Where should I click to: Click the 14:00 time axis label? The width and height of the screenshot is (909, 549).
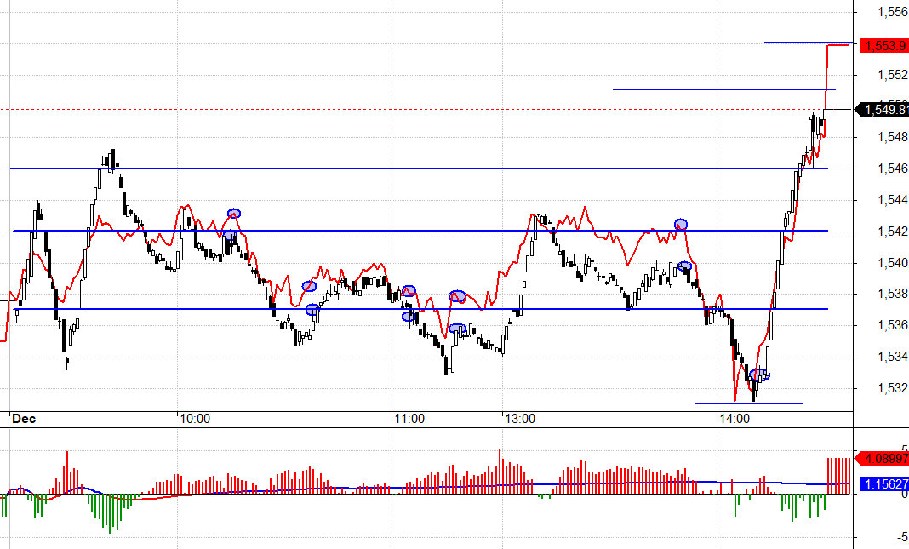[734, 419]
